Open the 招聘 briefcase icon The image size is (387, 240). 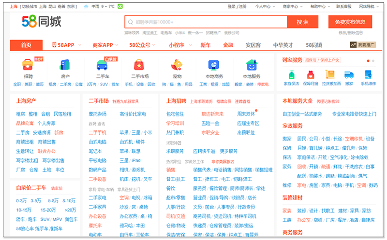(x=28, y=65)
